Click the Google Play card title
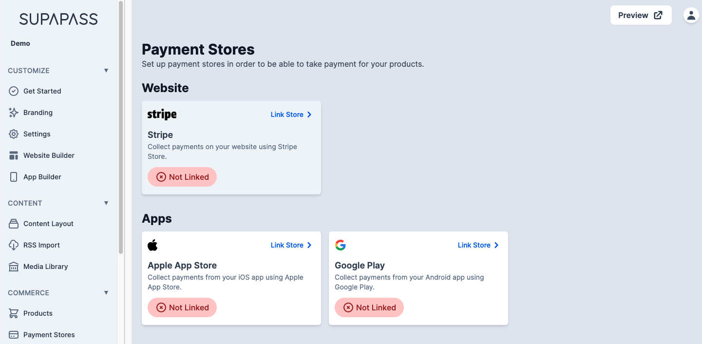The width and height of the screenshot is (702, 344). 360,266
